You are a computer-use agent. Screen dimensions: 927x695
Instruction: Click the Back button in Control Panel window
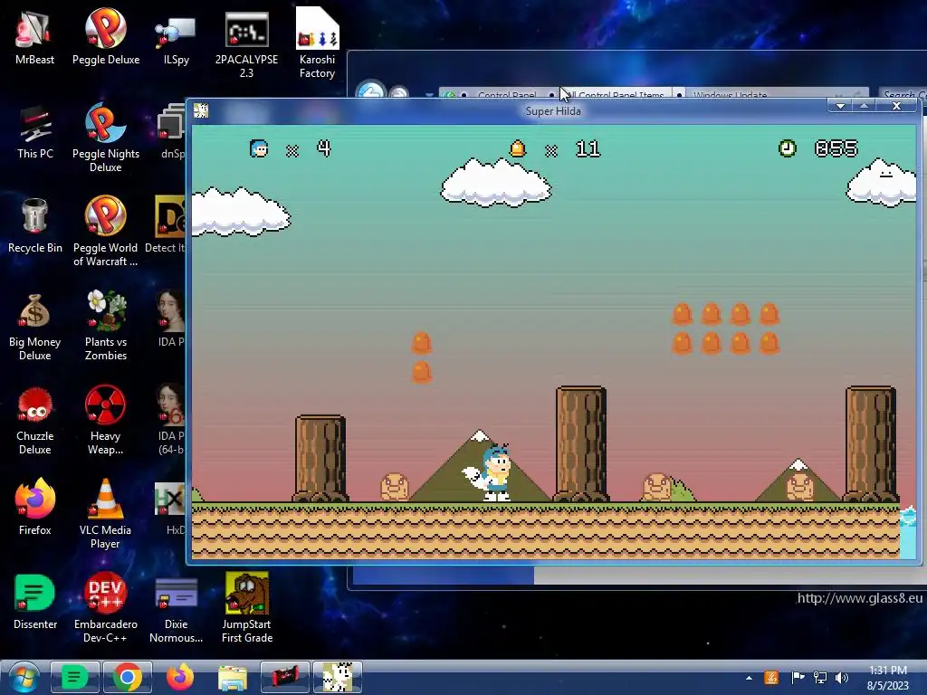click(370, 90)
